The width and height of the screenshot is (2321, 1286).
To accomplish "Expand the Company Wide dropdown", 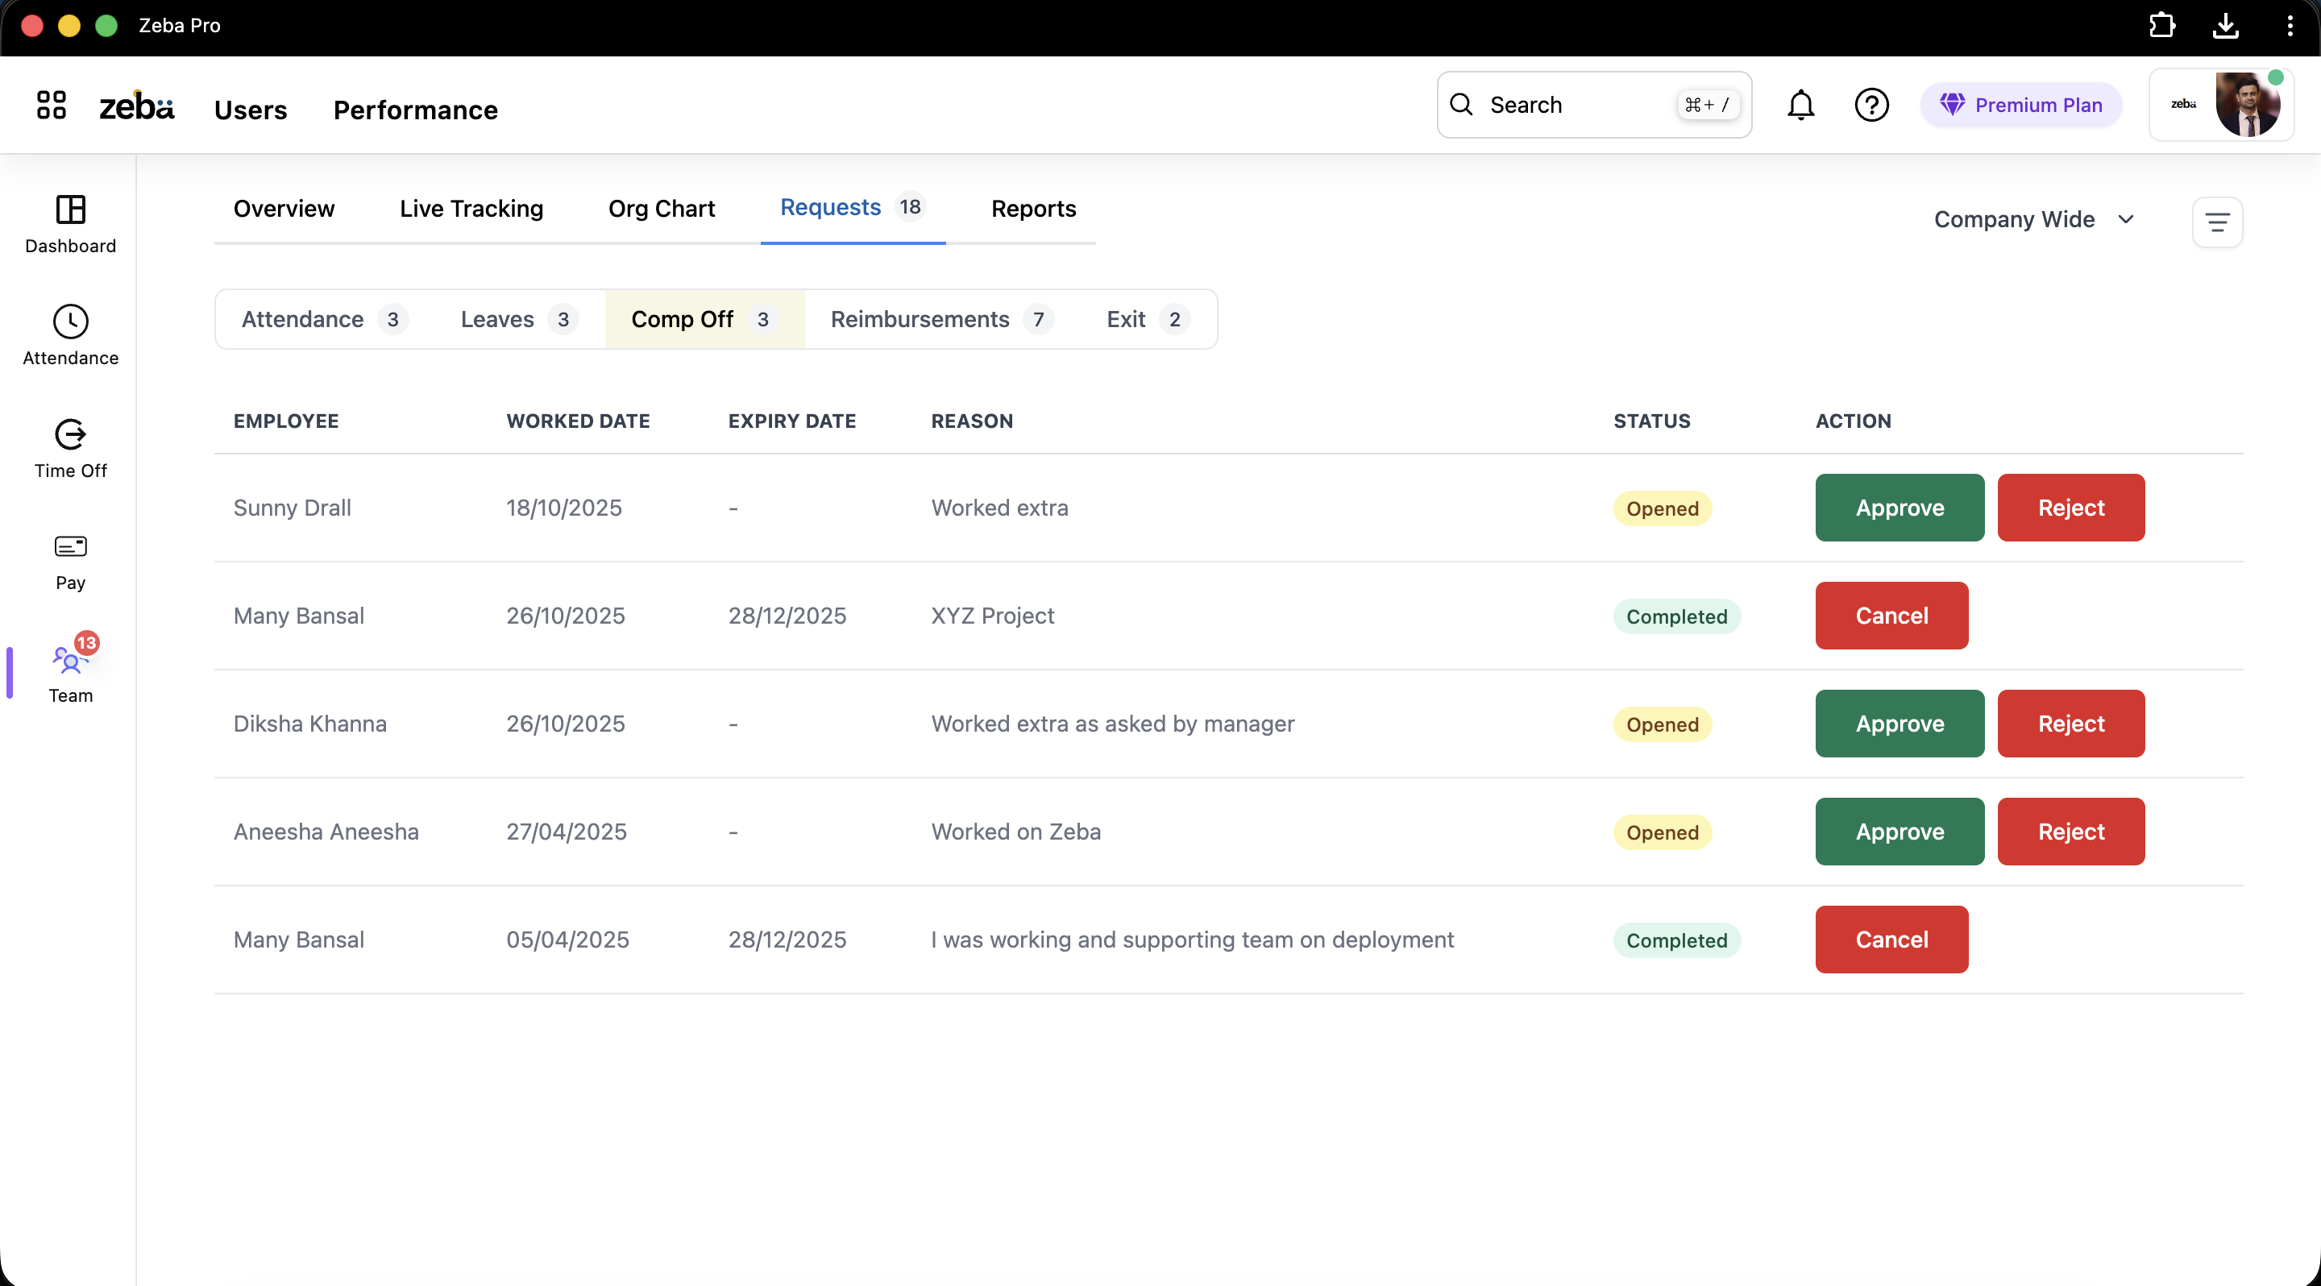I will click(x=2033, y=220).
